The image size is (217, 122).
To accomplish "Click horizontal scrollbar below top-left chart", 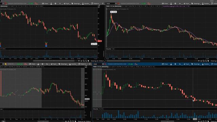I will 54,61.
